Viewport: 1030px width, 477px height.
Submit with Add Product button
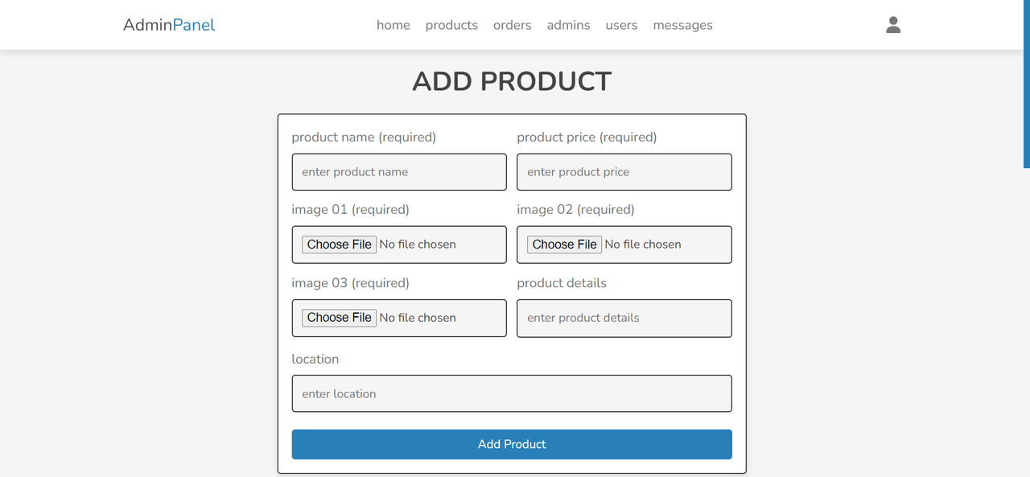point(512,444)
